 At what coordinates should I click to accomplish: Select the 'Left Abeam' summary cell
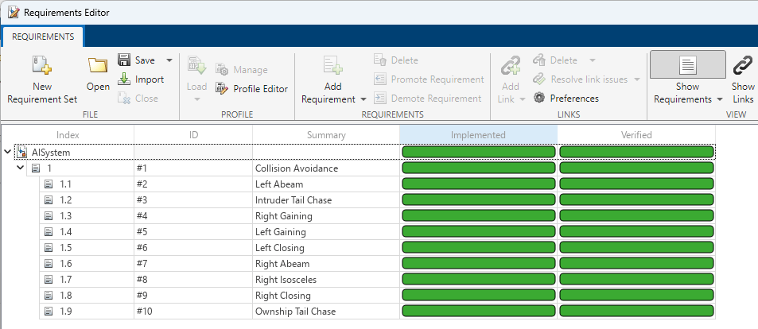click(x=326, y=184)
